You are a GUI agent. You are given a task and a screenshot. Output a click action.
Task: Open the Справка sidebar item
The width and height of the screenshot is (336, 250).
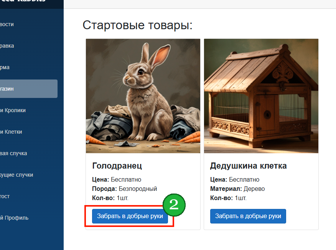tap(7, 46)
